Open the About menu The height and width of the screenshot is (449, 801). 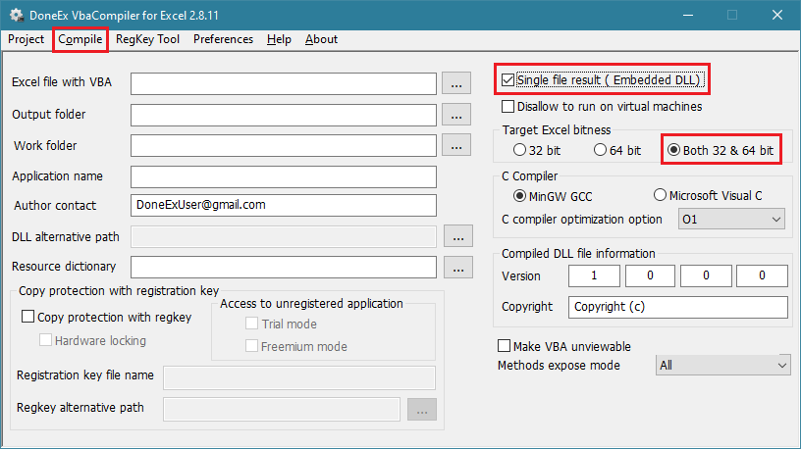[321, 39]
